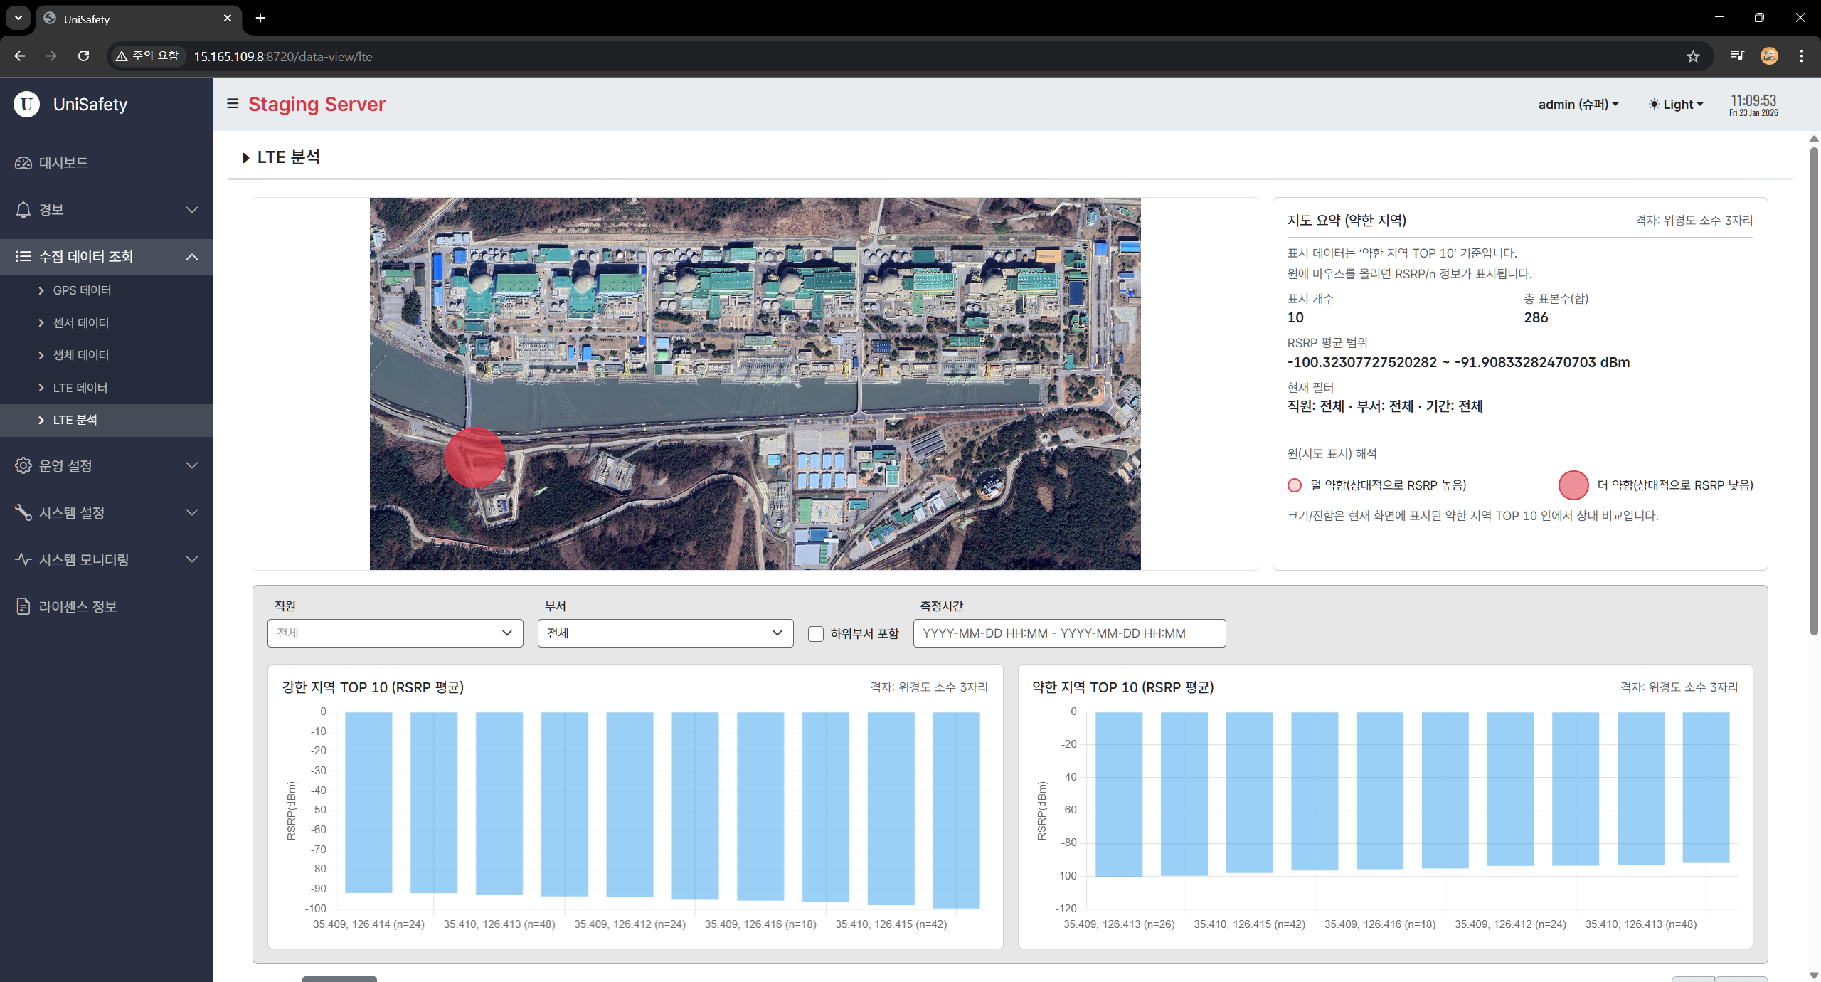Image resolution: width=1821 pixels, height=982 pixels.
Task: Collapse the LTE 분석 disclosure triangle
Action: tap(245, 158)
